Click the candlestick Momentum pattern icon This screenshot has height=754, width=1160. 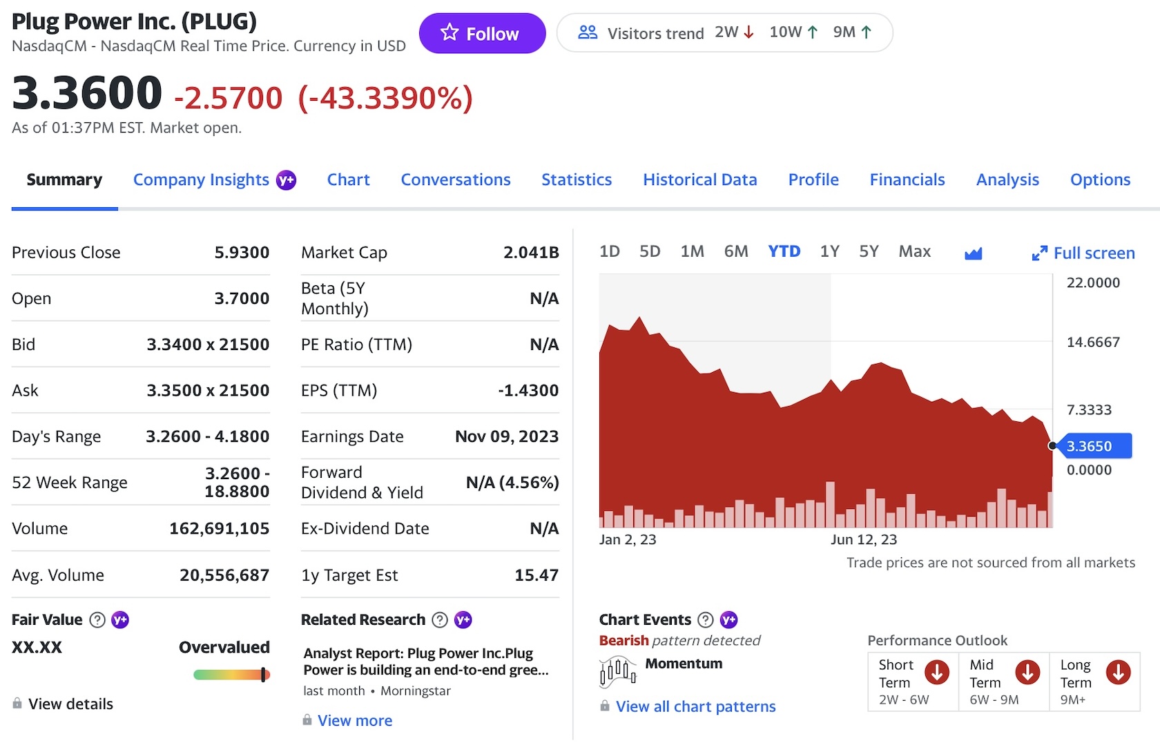(618, 672)
